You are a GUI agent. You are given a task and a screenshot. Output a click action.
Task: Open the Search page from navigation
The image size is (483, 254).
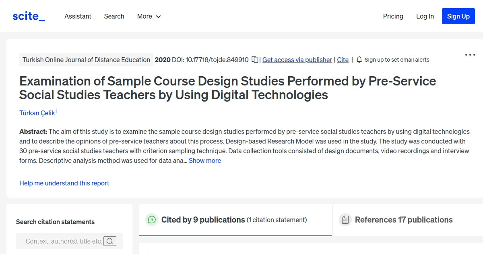[x=114, y=16]
